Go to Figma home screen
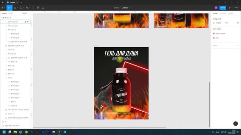The image size is (241, 135). point(3,3)
